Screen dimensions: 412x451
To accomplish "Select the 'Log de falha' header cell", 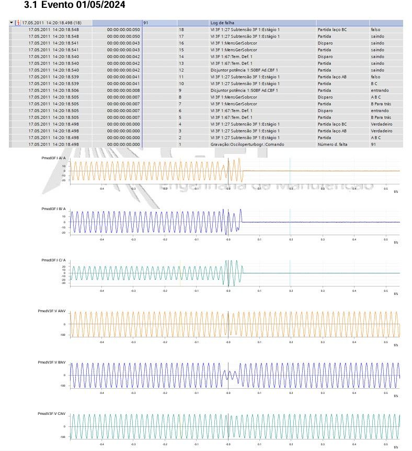I will click(222, 23).
